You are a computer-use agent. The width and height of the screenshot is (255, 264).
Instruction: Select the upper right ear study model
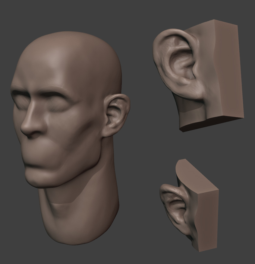[x=196, y=75]
